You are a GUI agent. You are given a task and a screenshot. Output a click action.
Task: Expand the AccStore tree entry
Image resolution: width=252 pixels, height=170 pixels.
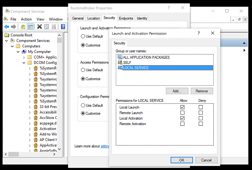click(30, 118)
